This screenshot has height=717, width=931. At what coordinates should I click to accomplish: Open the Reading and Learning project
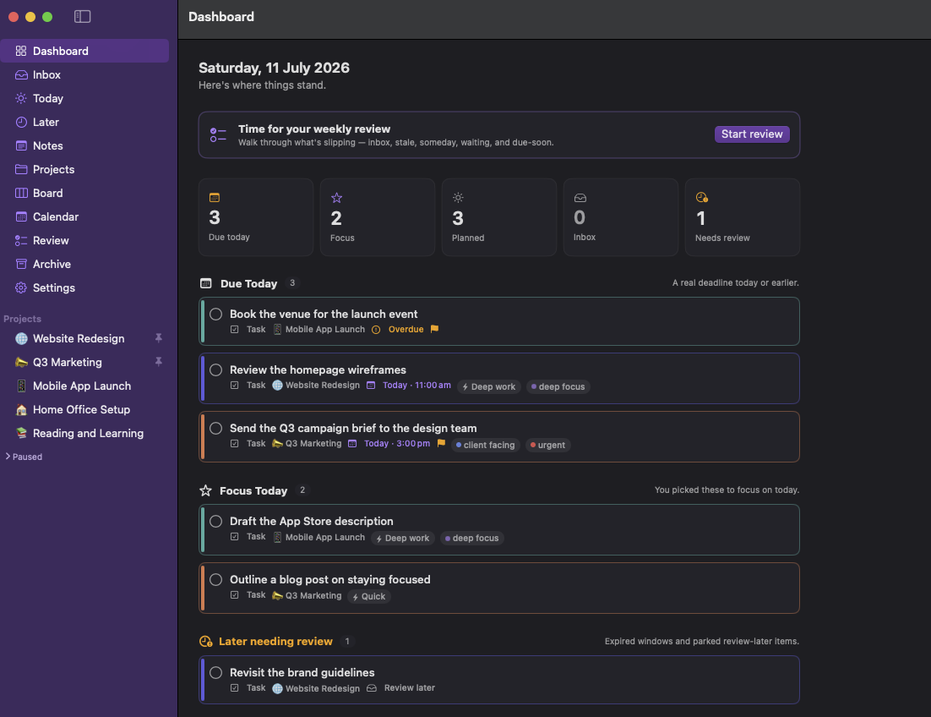[x=84, y=433]
